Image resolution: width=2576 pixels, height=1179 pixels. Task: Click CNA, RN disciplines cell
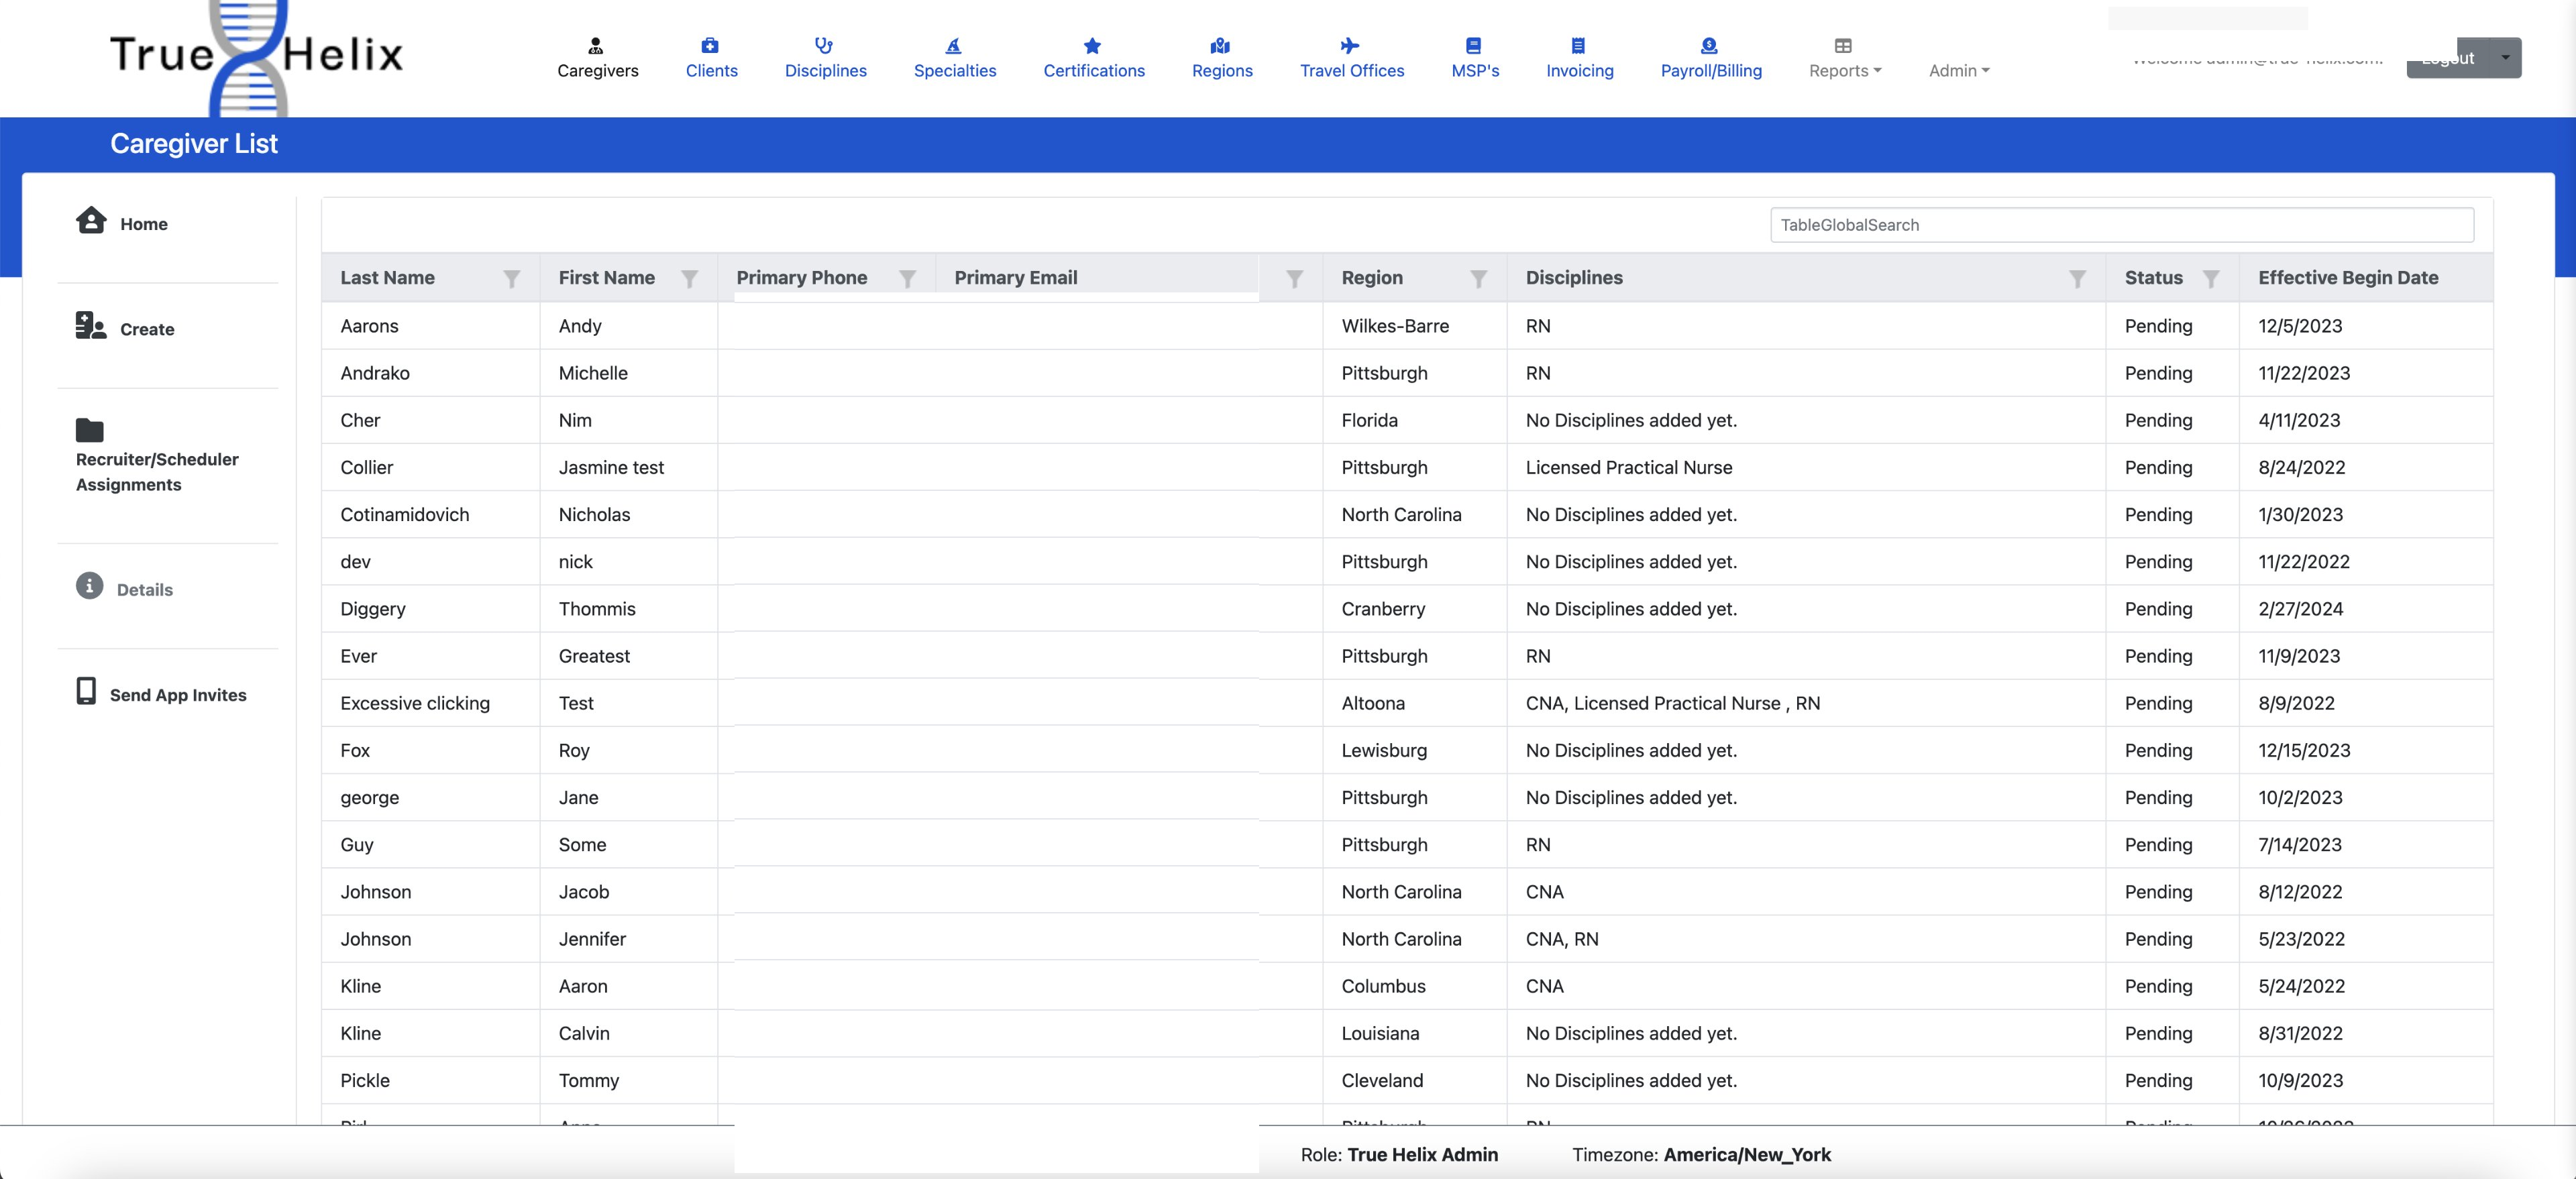(1562, 939)
